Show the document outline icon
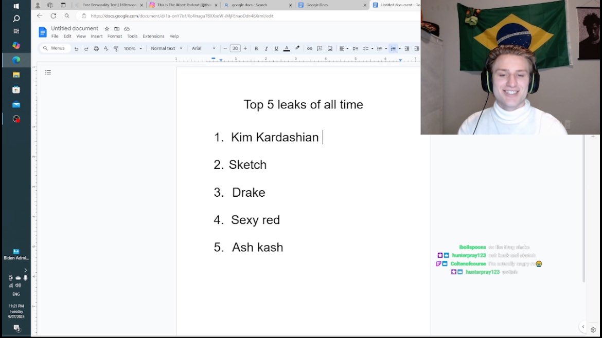 tap(48, 72)
